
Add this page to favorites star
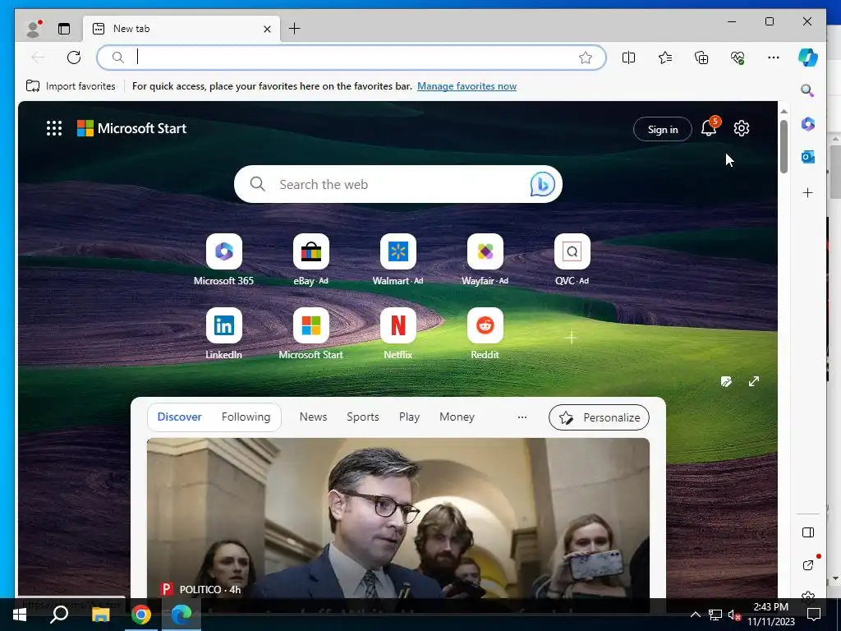[586, 58]
